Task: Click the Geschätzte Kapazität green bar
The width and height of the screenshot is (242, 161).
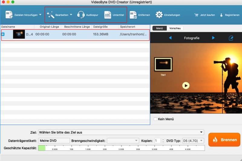Action: [x=42, y=148]
